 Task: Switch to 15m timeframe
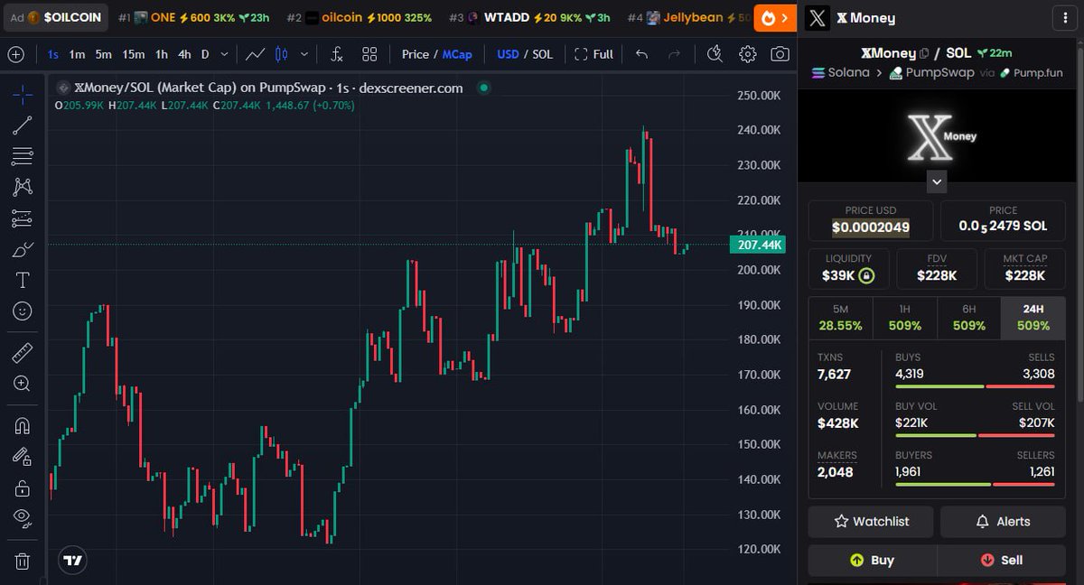tap(134, 54)
